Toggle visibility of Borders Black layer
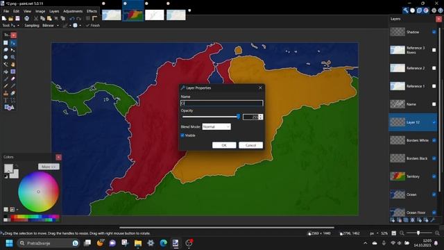The width and height of the screenshot is (444, 250). [434, 158]
